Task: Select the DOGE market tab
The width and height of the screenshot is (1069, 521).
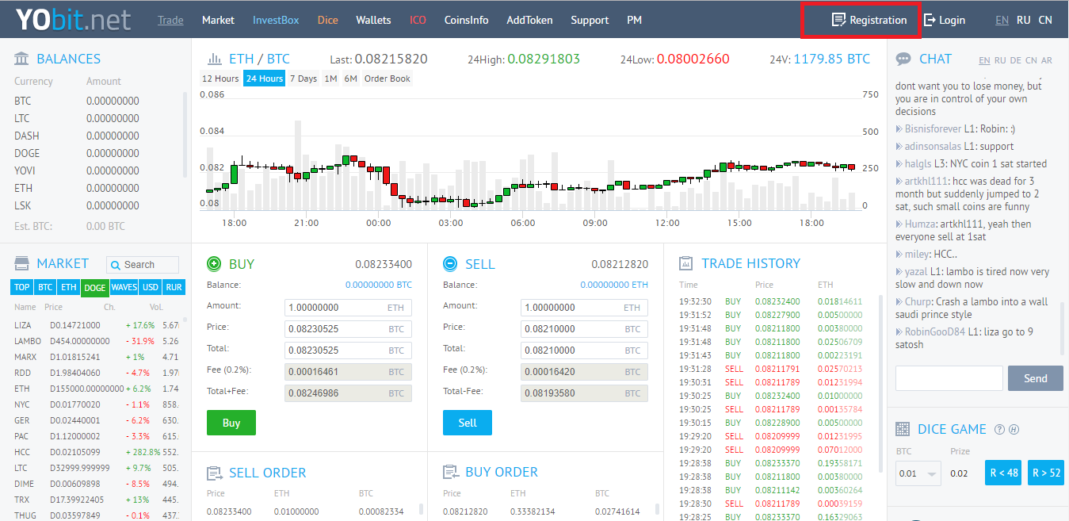Action: (94, 288)
